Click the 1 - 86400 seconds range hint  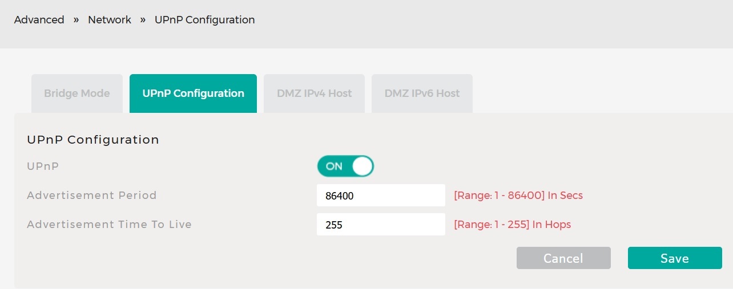tap(518, 196)
